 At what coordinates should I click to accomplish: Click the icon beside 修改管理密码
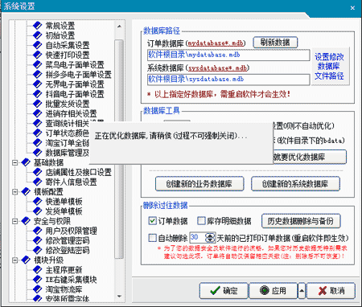(x=38, y=240)
